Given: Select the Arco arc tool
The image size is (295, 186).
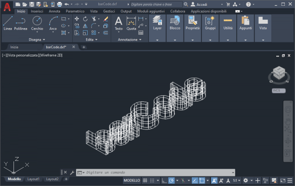Looking at the screenshot, I should pos(53,23).
